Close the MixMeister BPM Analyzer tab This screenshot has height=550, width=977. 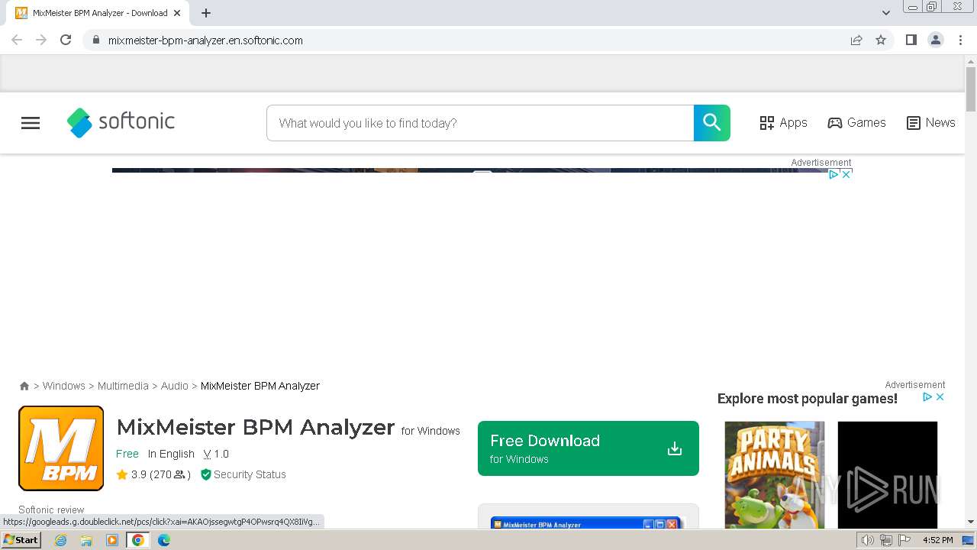point(177,13)
